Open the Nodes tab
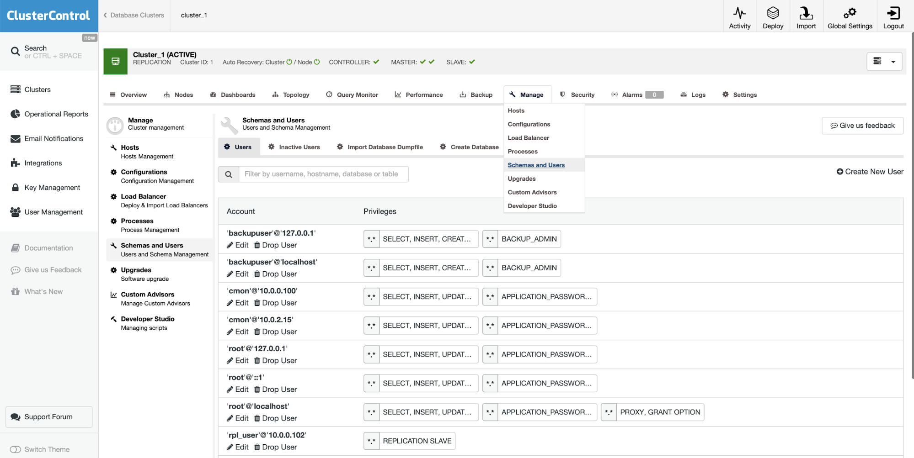914x458 pixels. point(178,95)
